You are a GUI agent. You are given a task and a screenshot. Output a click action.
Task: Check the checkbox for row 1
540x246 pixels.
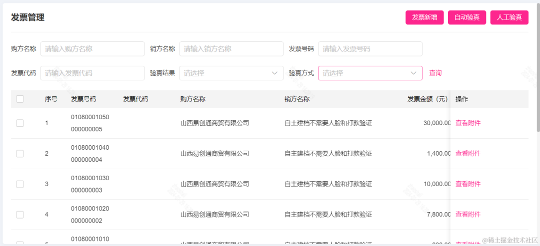[20, 123]
